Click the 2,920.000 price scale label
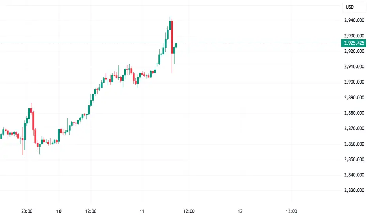 [354, 51]
